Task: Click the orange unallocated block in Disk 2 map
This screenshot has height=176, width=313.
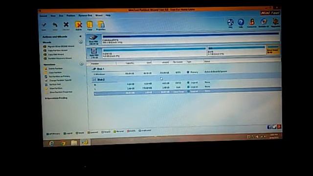Action: 273,50
